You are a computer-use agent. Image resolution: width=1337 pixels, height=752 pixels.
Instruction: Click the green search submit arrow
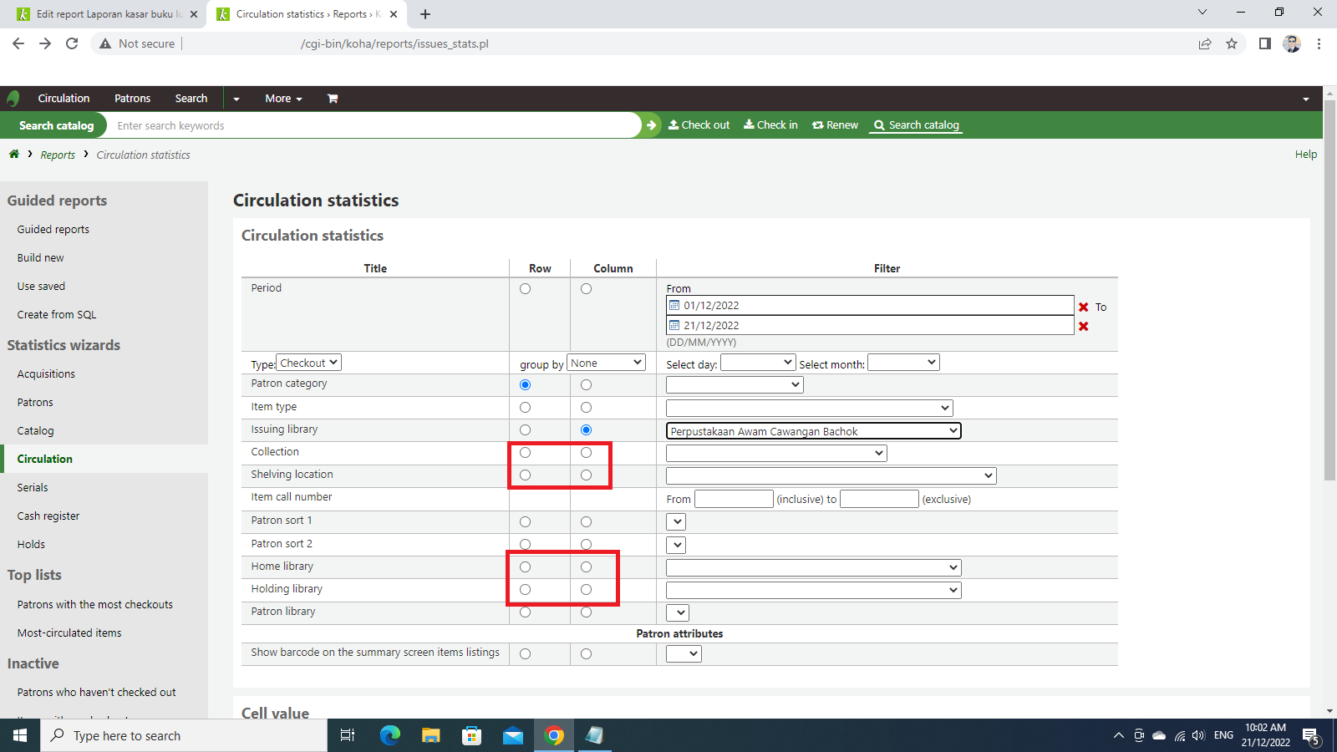pyautogui.click(x=651, y=125)
